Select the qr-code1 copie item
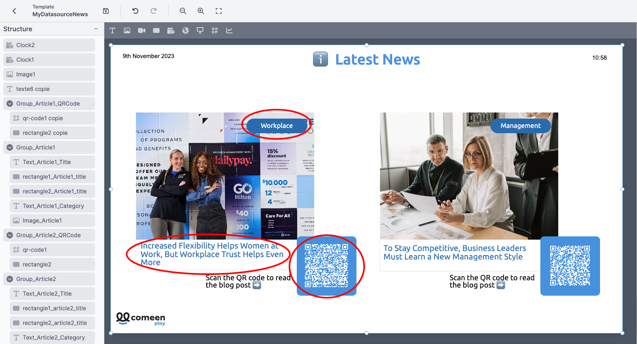637x344 pixels. coord(52,118)
